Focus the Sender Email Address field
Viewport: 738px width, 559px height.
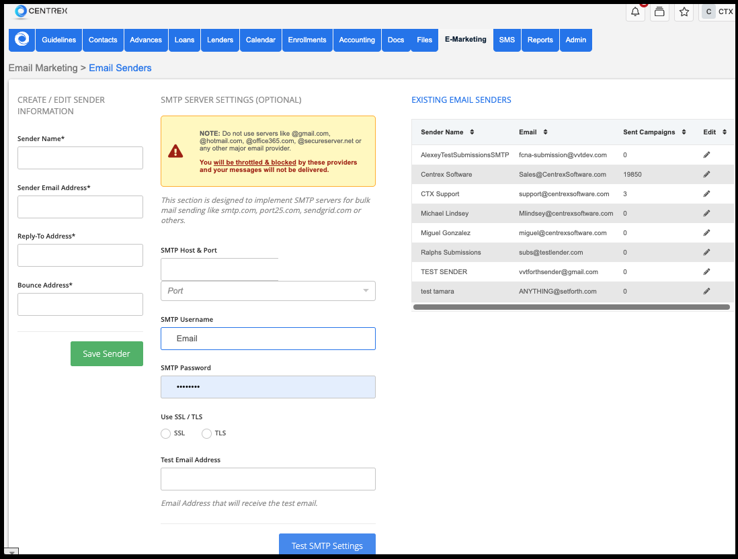pos(80,207)
